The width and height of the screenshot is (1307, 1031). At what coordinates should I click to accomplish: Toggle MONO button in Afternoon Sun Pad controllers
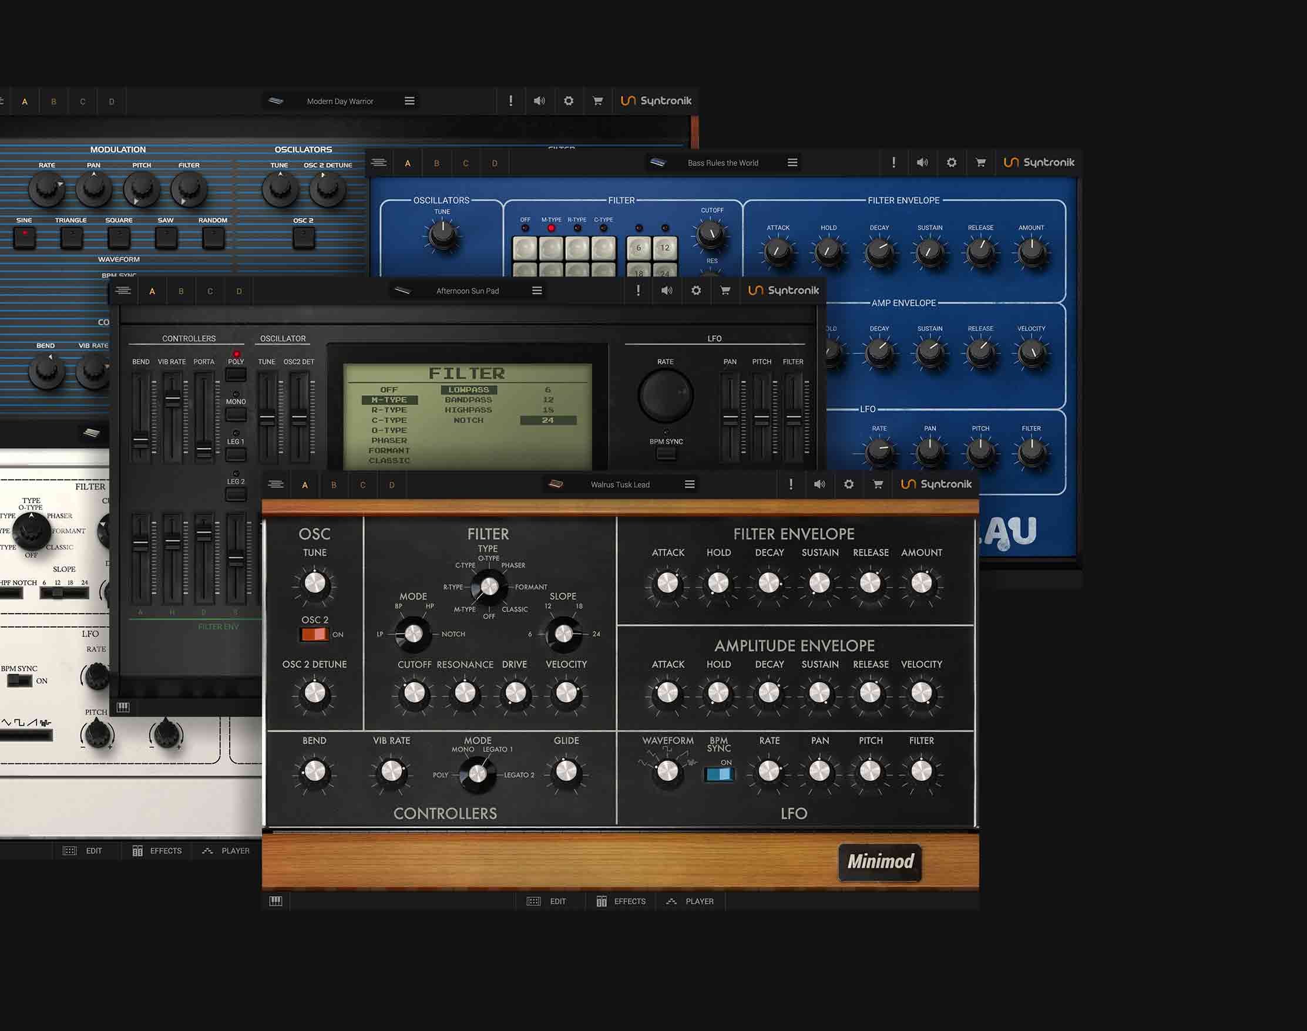click(236, 414)
